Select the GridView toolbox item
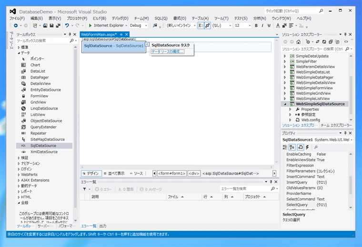The image size is (362, 247). (44, 102)
